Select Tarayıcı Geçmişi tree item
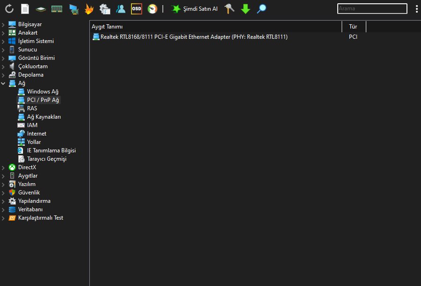The image size is (421, 286). pyautogui.click(x=46, y=159)
